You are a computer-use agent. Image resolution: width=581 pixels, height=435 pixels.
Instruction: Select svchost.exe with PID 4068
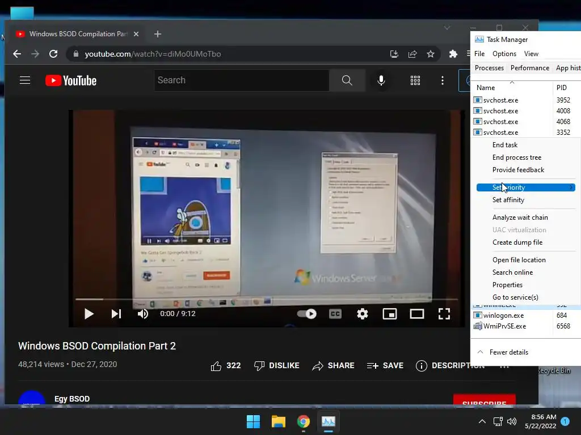pos(526,122)
